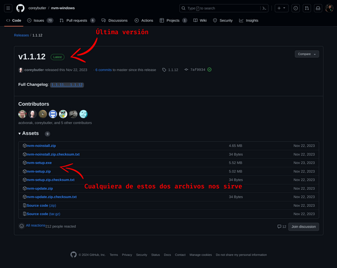The image size is (337, 268).
Task: Click the GitHub logo in footer
Action: (x=73, y=255)
